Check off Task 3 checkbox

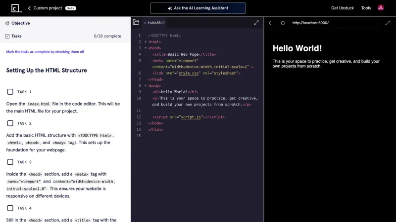pyautogui.click(x=10, y=162)
